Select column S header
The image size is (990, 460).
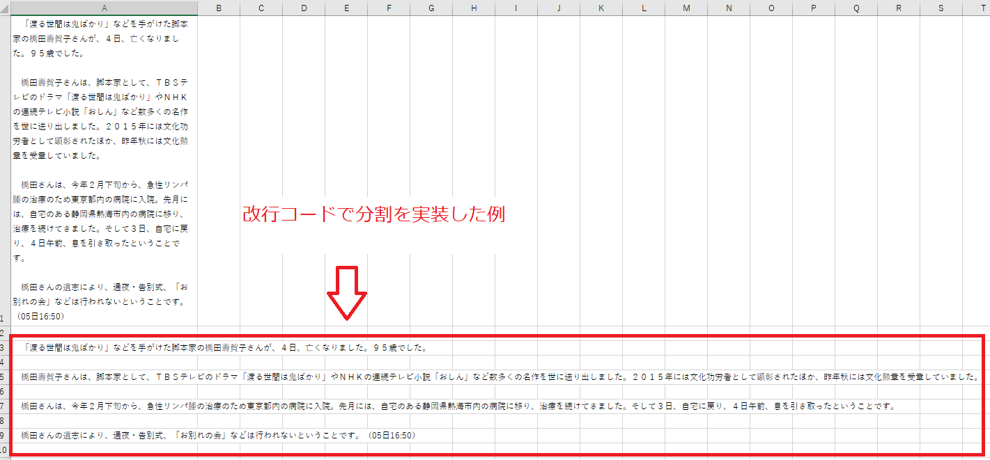941,8
